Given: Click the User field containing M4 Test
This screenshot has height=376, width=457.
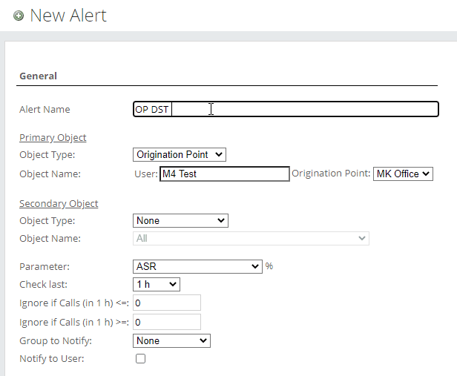Looking at the screenshot, I should [x=224, y=174].
